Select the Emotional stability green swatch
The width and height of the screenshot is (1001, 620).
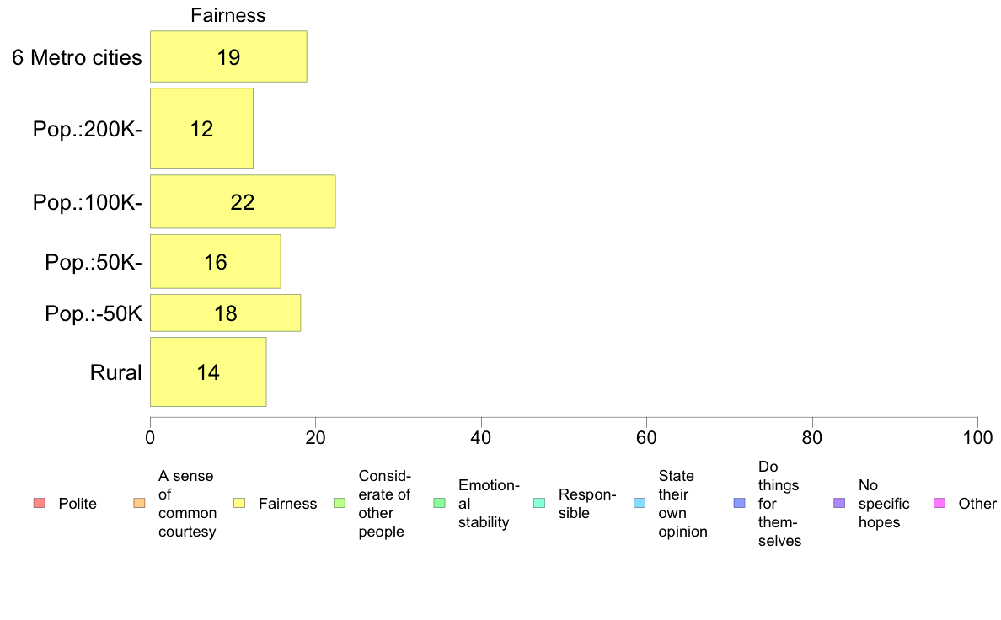439,503
